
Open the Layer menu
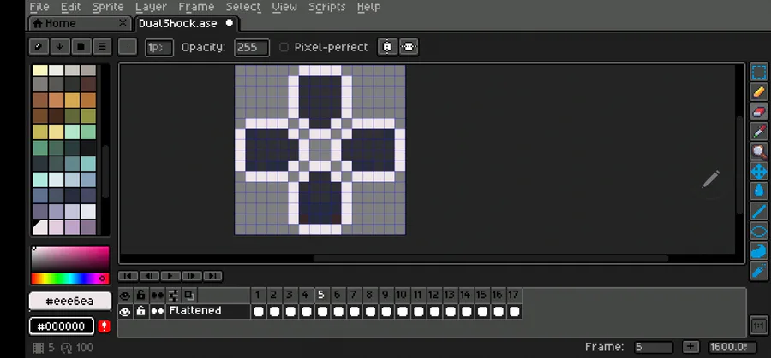click(151, 7)
